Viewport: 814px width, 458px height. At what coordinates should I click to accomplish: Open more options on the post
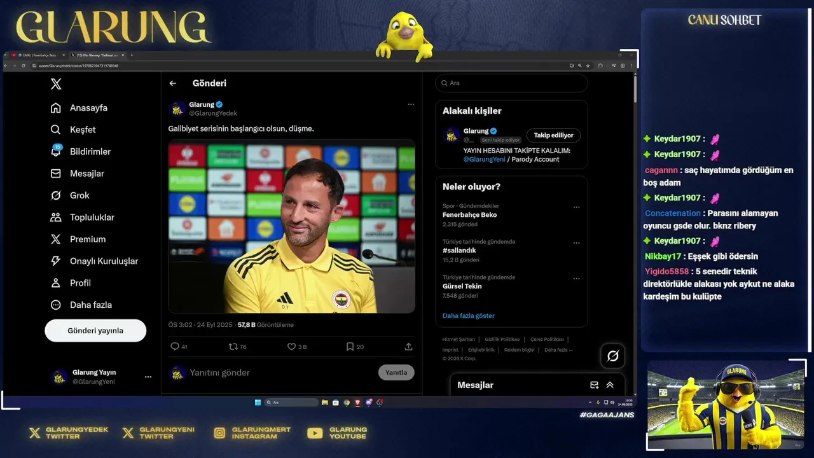(411, 104)
